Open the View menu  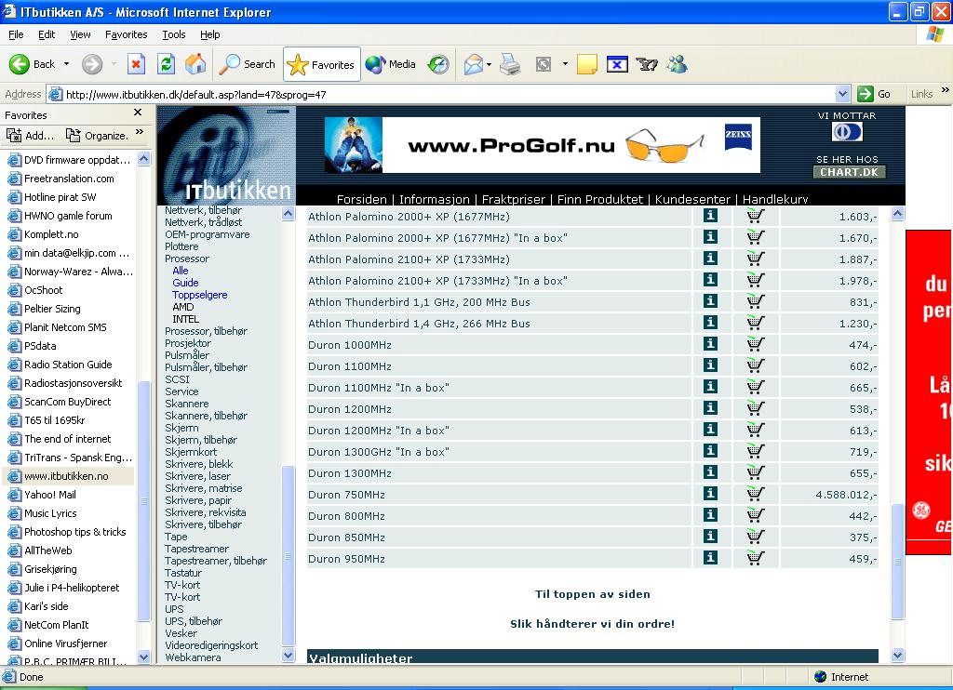(80, 34)
